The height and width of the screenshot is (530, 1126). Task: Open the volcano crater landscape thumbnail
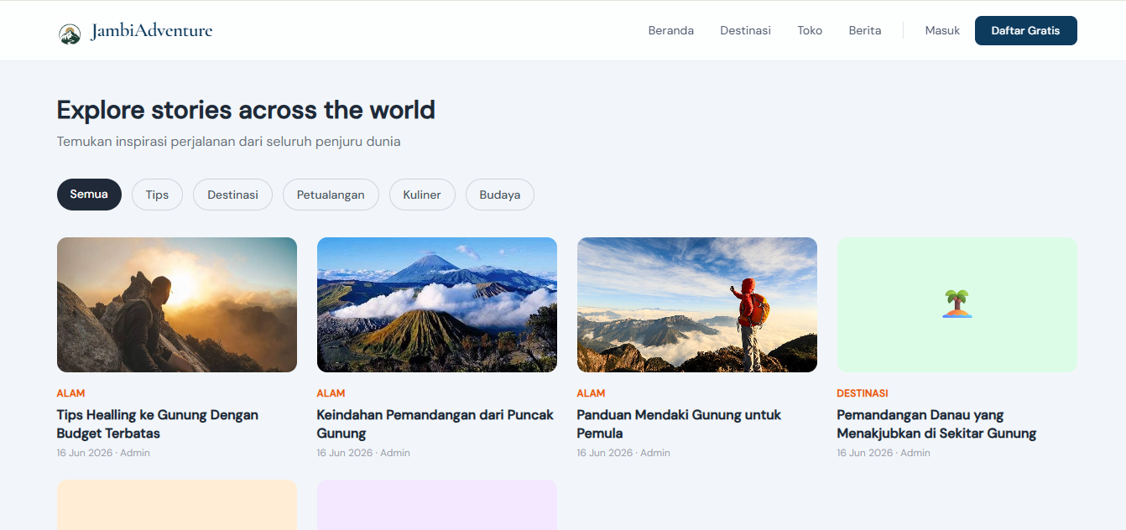coord(437,304)
